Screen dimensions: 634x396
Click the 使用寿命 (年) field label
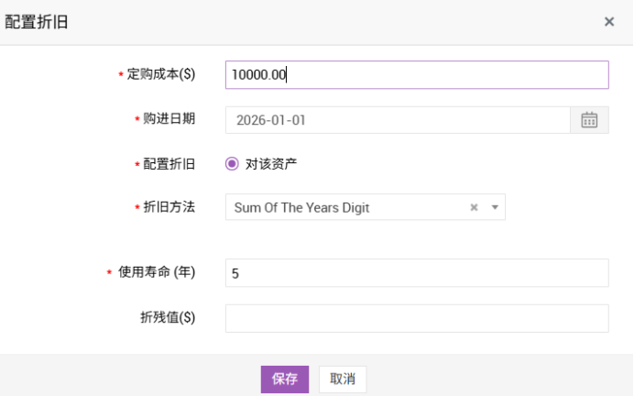pyautogui.click(x=158, y=272)
